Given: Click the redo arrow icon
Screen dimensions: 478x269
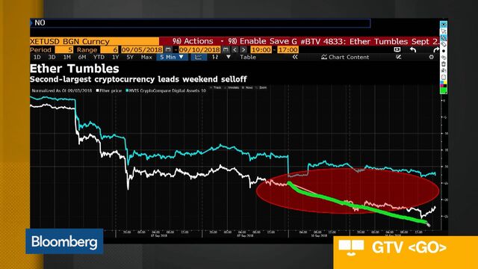Looking at the screenshot, I should [x=436, y=50].
